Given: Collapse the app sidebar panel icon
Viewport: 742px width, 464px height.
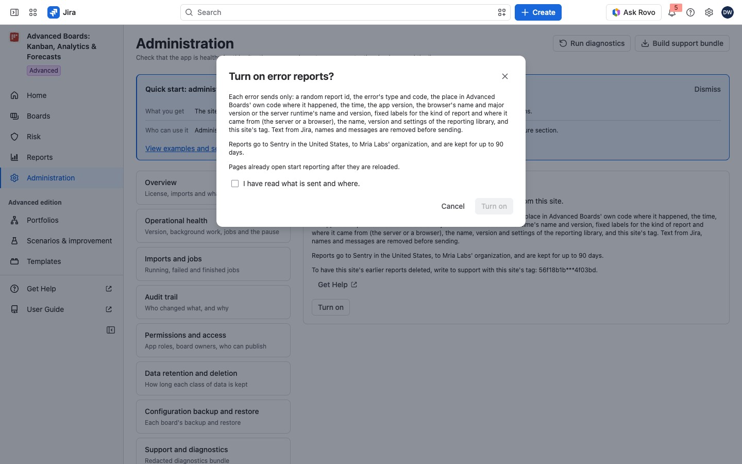Looking at the screenshot, I should (x=111, y=330).
